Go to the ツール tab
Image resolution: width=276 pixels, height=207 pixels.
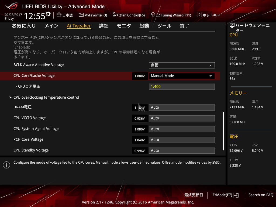(x=164, y=26)
